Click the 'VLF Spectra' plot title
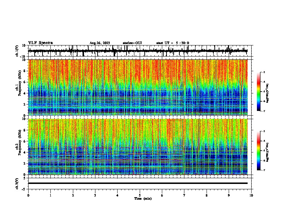Screen dimensions: 283x219 [x=40, y=43]
